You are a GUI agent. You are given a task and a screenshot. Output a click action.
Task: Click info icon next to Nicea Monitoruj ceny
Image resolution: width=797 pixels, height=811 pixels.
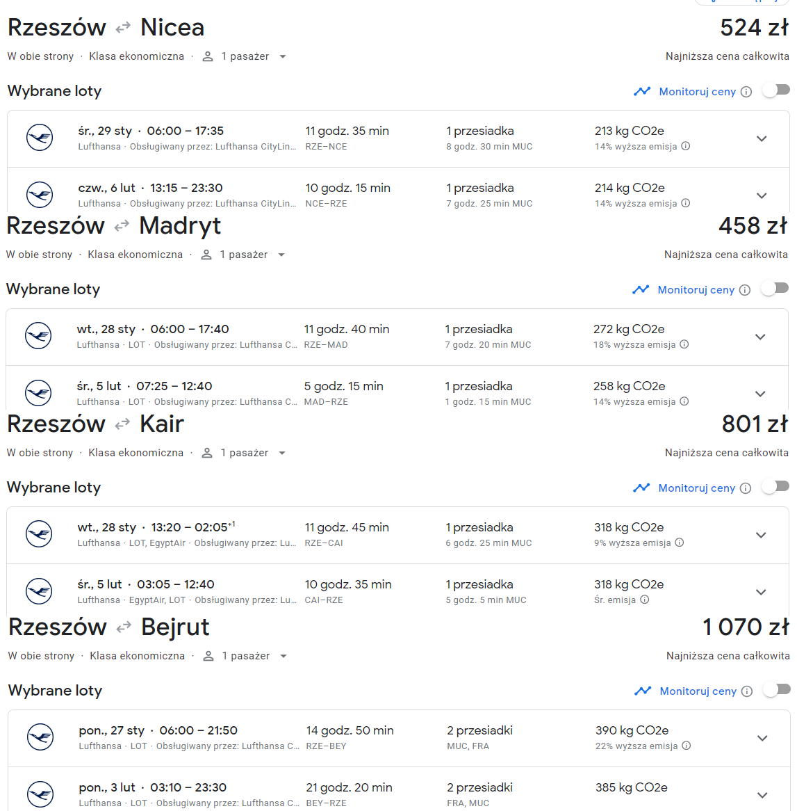(x=746, y=92)
